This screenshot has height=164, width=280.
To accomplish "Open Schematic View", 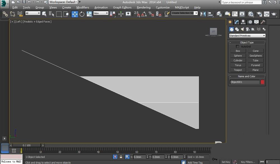I will [242, 14].
